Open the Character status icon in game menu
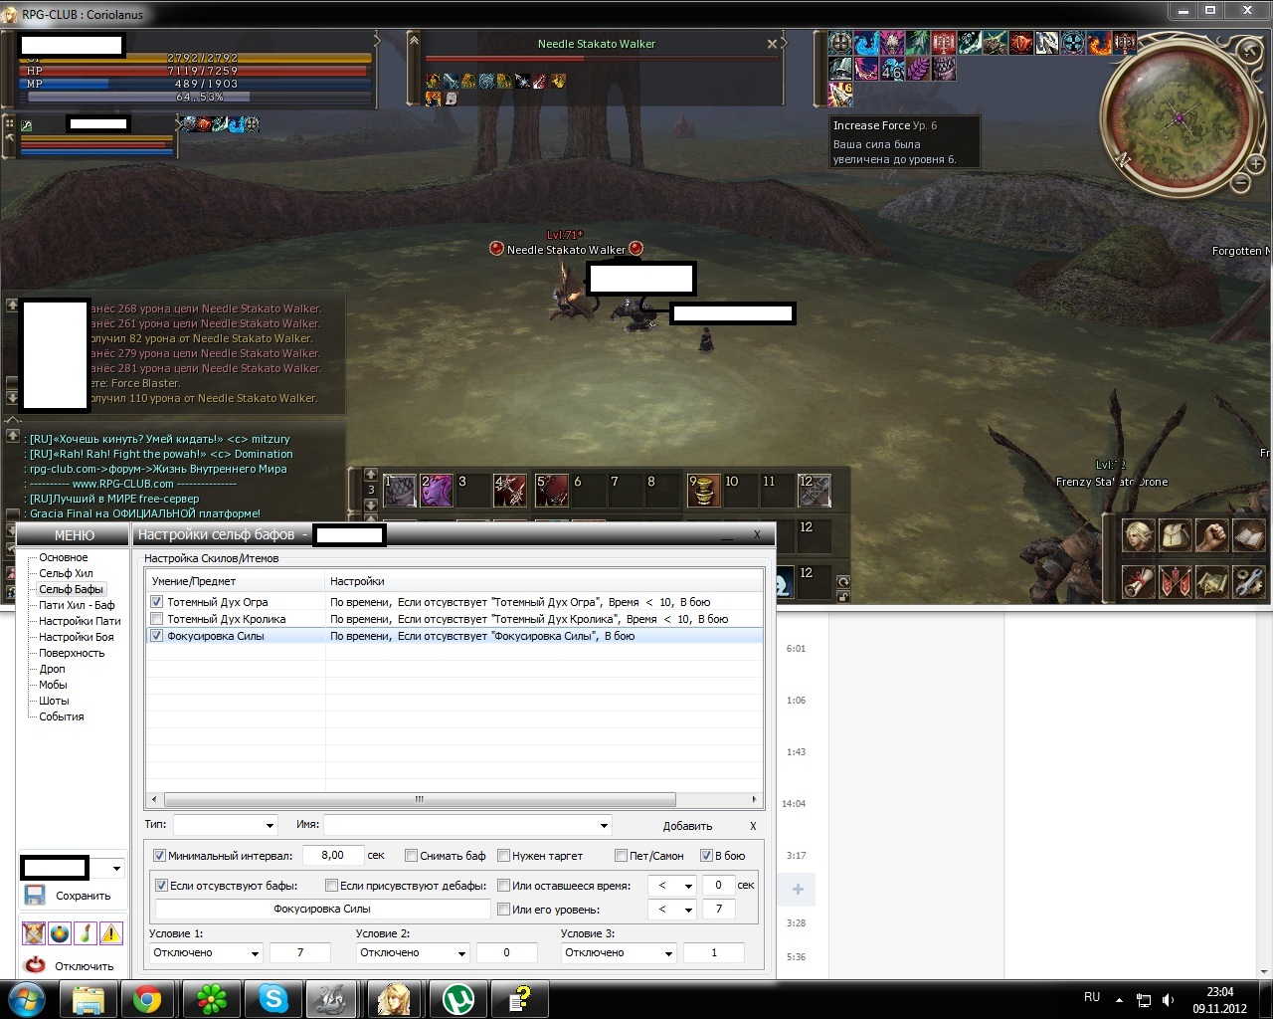Screen dimensions: 1273x1019 pos(1138,535)
